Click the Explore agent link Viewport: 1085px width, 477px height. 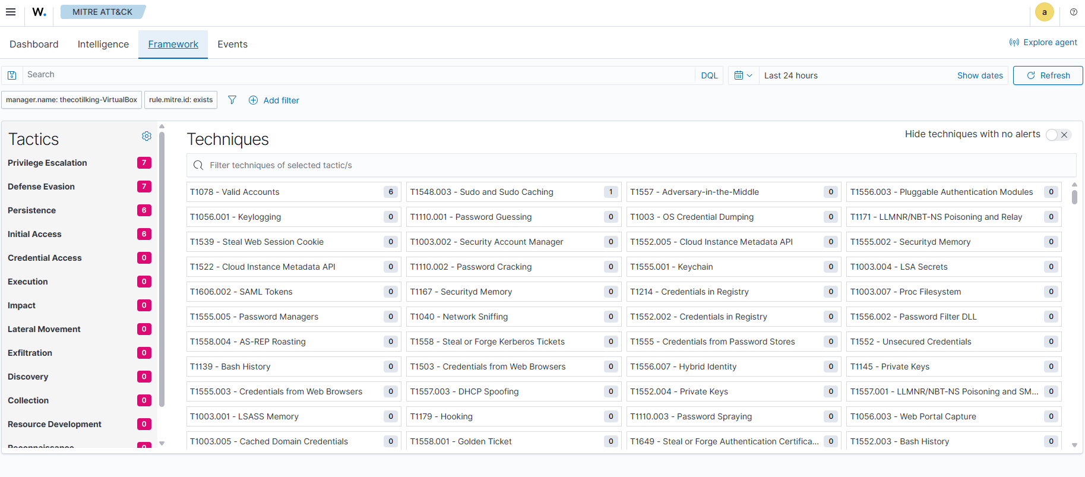coord(1043,42)
